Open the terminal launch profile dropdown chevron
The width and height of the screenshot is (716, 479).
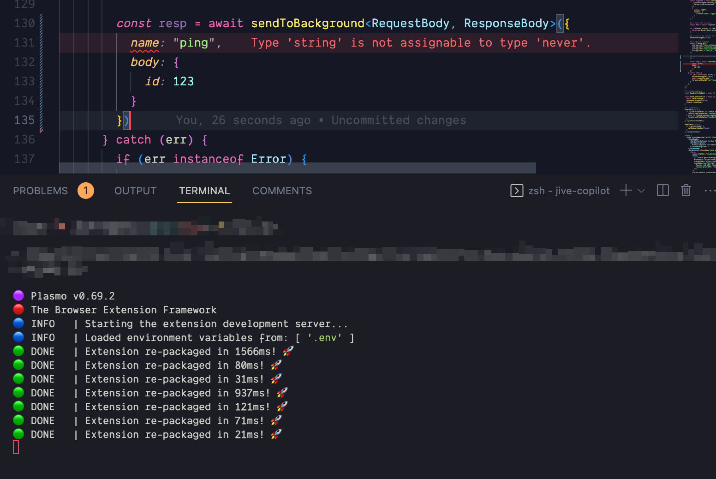[x=641, y=191]
